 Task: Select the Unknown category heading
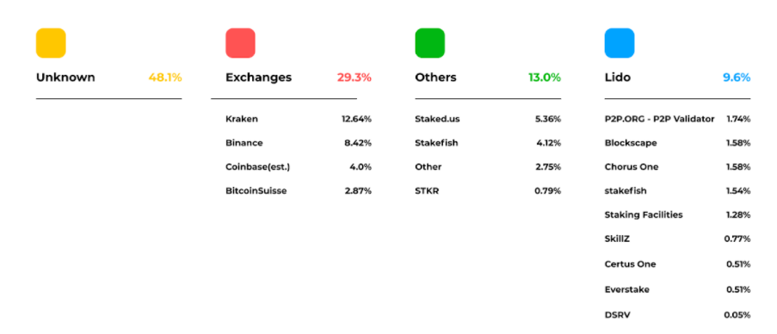(65, 77)
